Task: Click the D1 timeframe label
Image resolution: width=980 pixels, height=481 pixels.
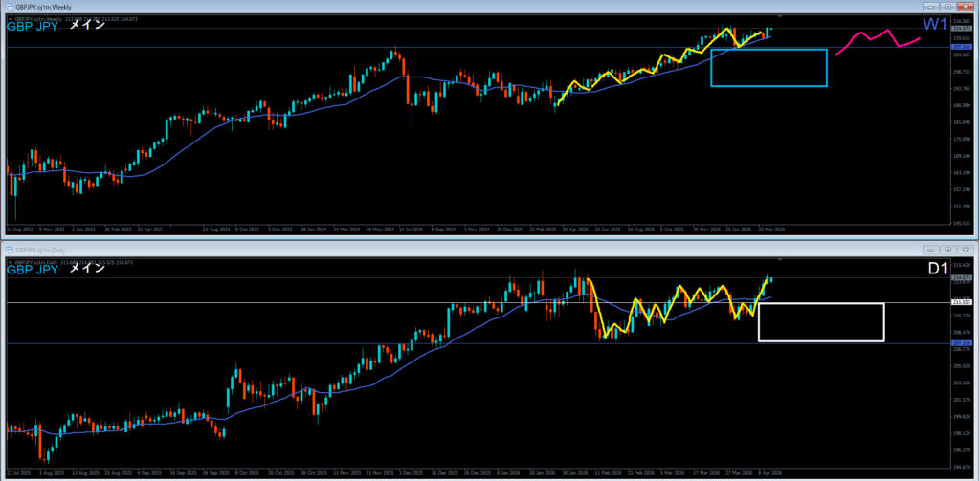Action: pyautogui.click(x=937, y=269)
